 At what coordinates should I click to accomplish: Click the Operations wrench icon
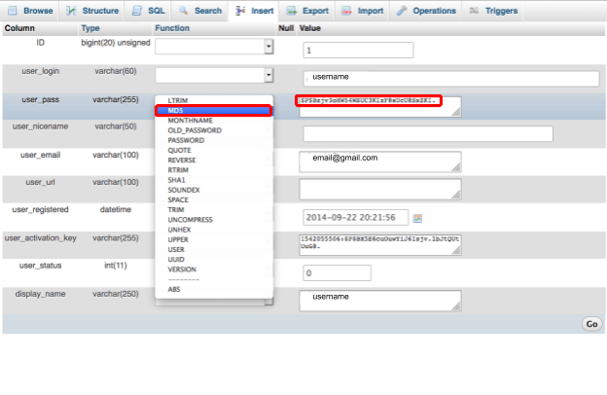(x=402, y=11)
